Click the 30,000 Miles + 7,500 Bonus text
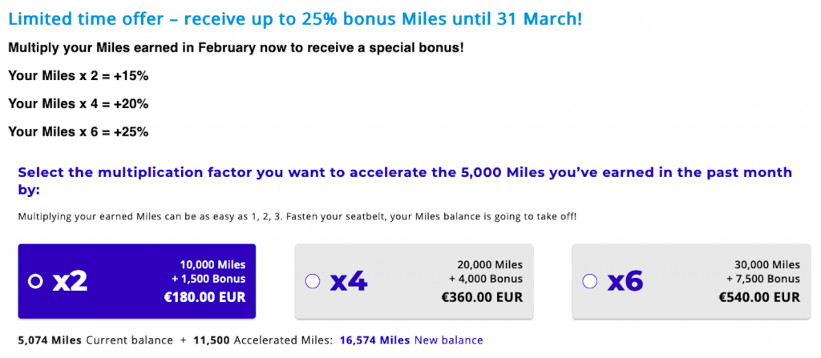The width and height of the screenshot is (821, 358). tap(766, 272)
